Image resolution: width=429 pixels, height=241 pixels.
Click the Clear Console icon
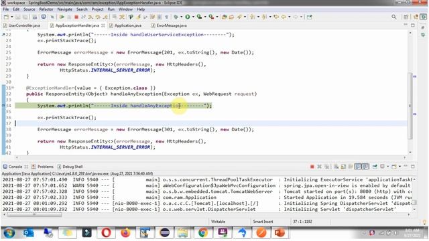336,167
